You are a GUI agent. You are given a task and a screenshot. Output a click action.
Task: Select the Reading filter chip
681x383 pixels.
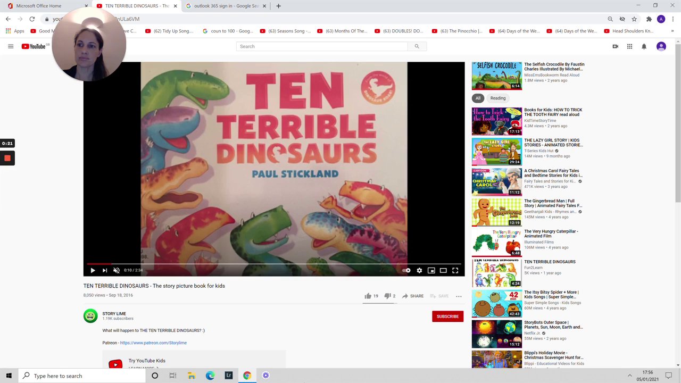(498, 98)
